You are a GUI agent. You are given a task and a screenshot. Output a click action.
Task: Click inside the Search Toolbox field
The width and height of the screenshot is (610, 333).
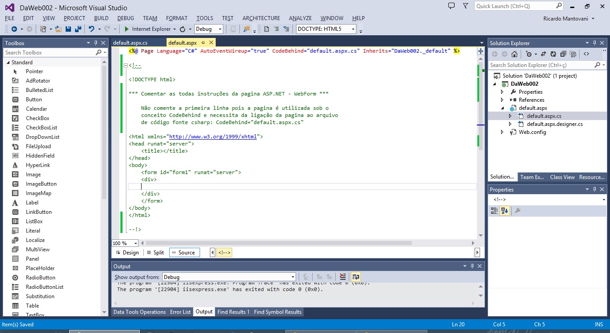[x=49, y=53]
